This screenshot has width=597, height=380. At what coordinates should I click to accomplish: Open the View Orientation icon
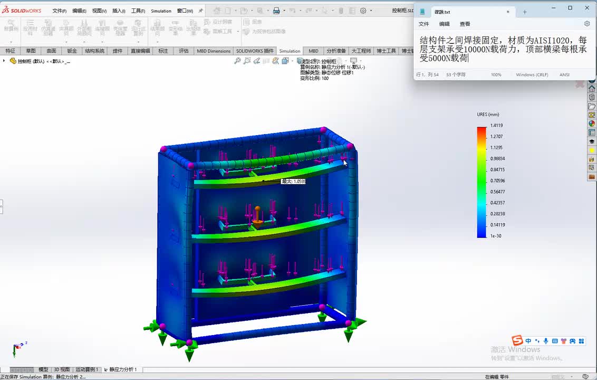285,61
